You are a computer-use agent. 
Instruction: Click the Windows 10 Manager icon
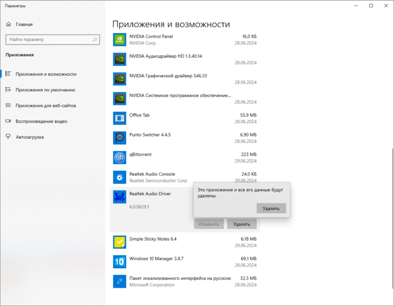point(119,262)
